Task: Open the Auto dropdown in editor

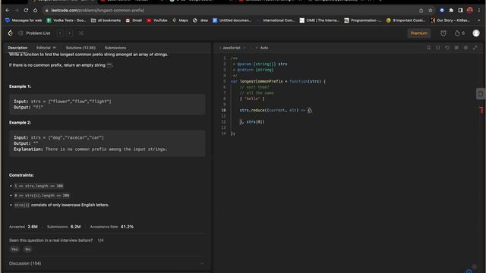Action: click(262, 48)
